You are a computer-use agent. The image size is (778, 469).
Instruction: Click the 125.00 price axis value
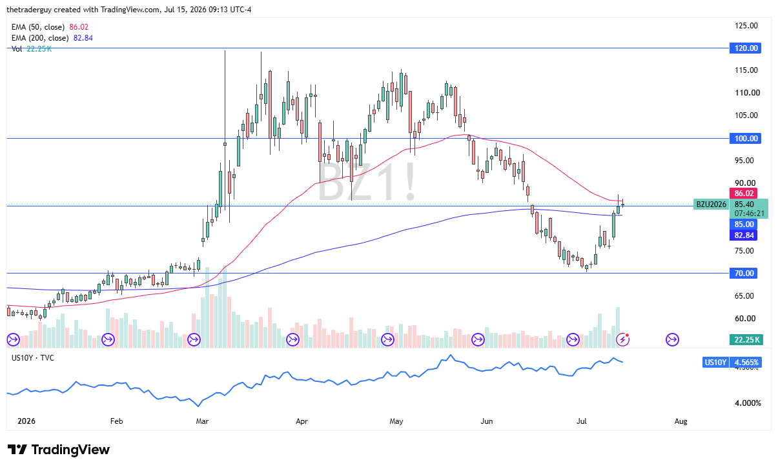click(746, 25)
